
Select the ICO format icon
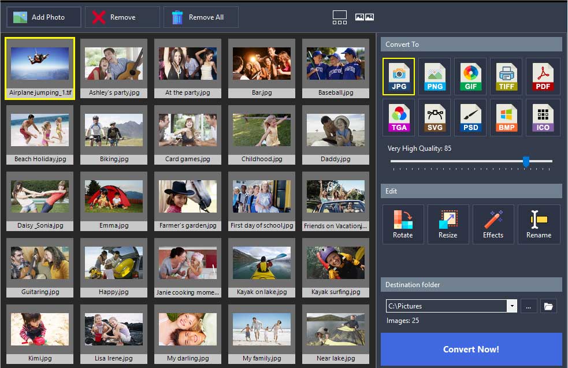pyautogui.click(x=542, y=117)
